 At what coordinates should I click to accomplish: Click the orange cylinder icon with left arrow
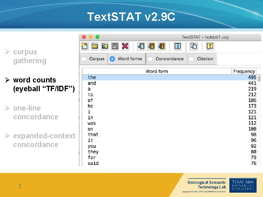[x=161, y=46]
